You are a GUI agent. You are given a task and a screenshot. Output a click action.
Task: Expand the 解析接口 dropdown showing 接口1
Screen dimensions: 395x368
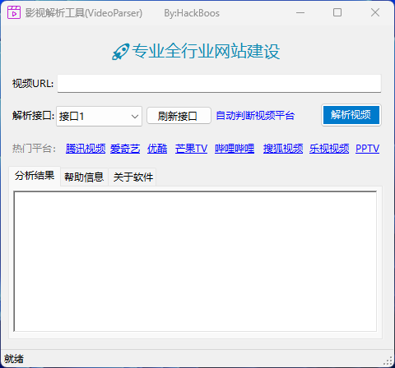(99, 117)
